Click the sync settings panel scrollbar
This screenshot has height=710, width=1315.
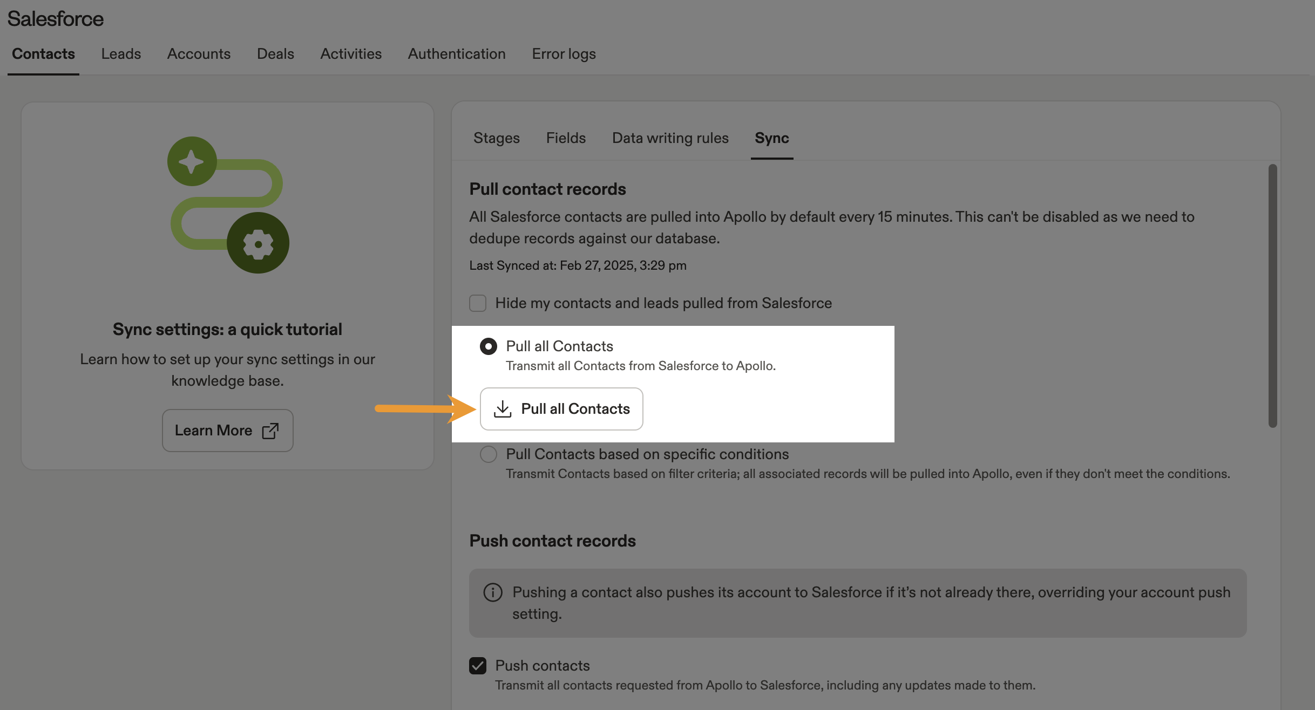pyautogui.click(x=1273, y=296)
